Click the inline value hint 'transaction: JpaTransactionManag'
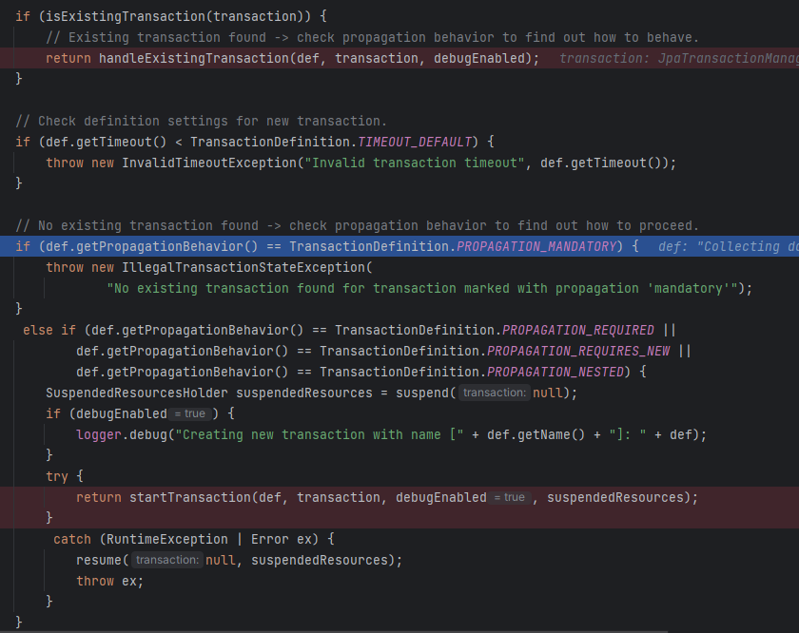Image resolution: width=799 pixels, height=633 pixels. pos(679,58)
